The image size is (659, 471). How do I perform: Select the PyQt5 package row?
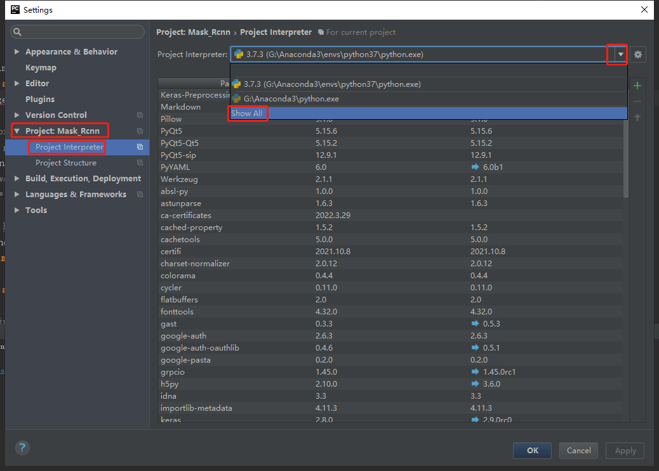pos(391,131)
